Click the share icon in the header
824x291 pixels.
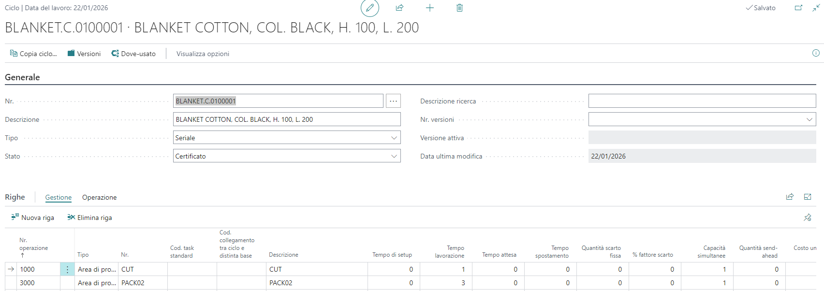(x=399, y=8)
